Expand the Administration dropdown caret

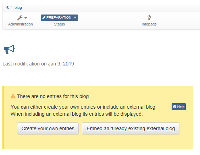tap(26, 18)
